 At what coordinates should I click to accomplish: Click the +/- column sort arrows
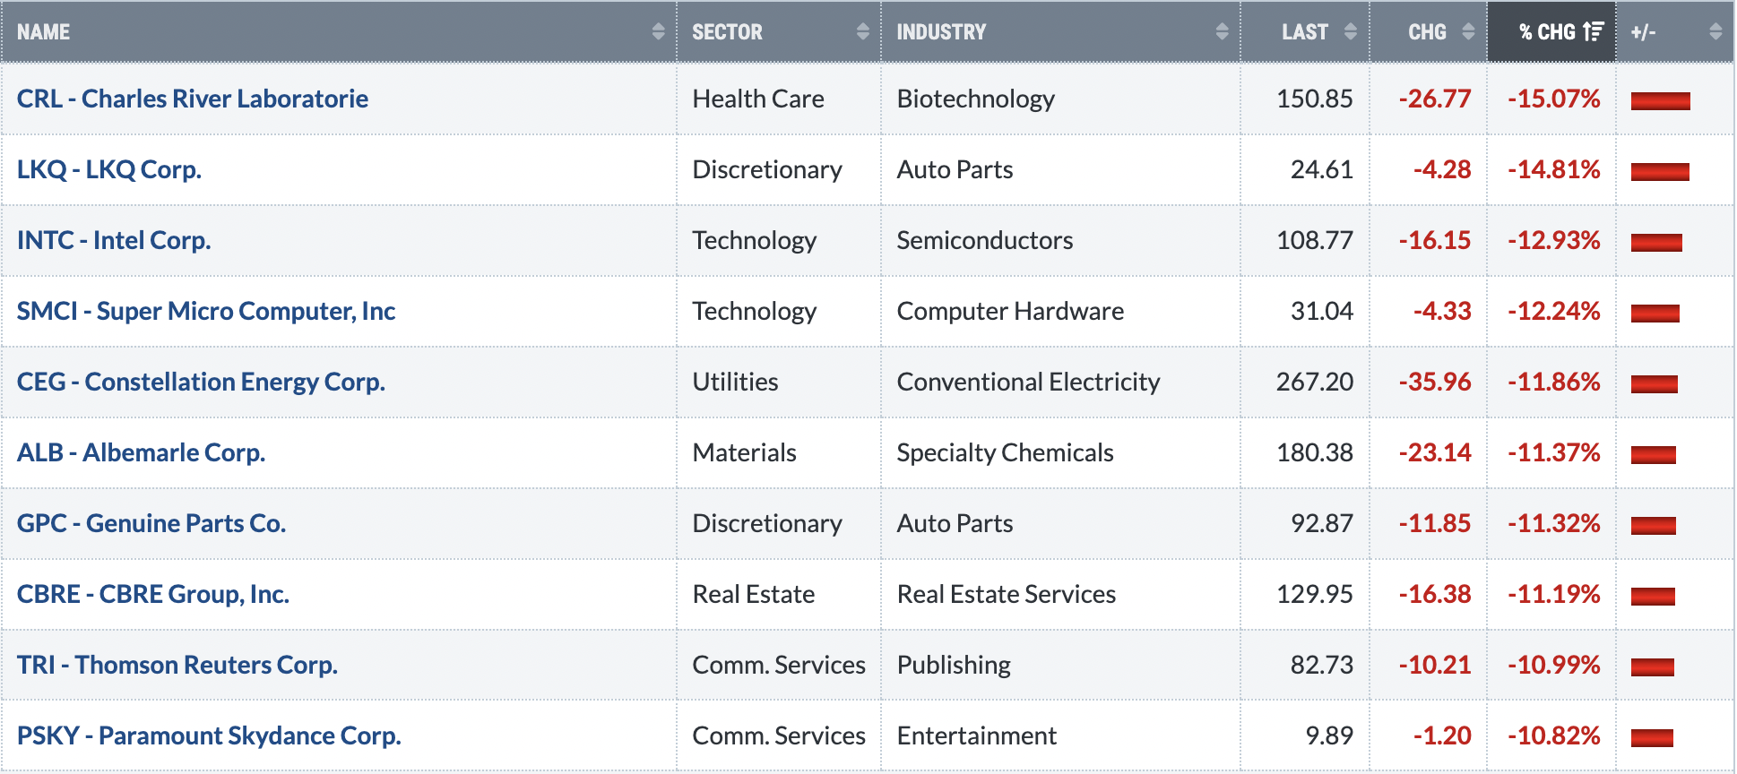point(1715,32)
